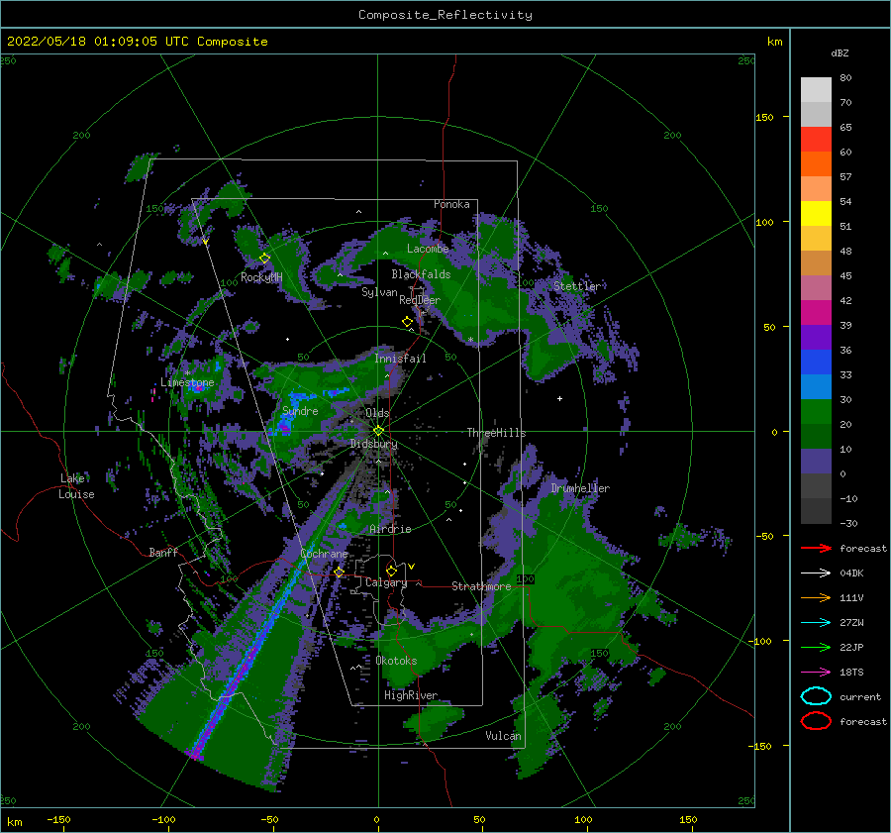
Task: Pick the slate purple 10 dBZ swatch
Action: click(816, 462)
